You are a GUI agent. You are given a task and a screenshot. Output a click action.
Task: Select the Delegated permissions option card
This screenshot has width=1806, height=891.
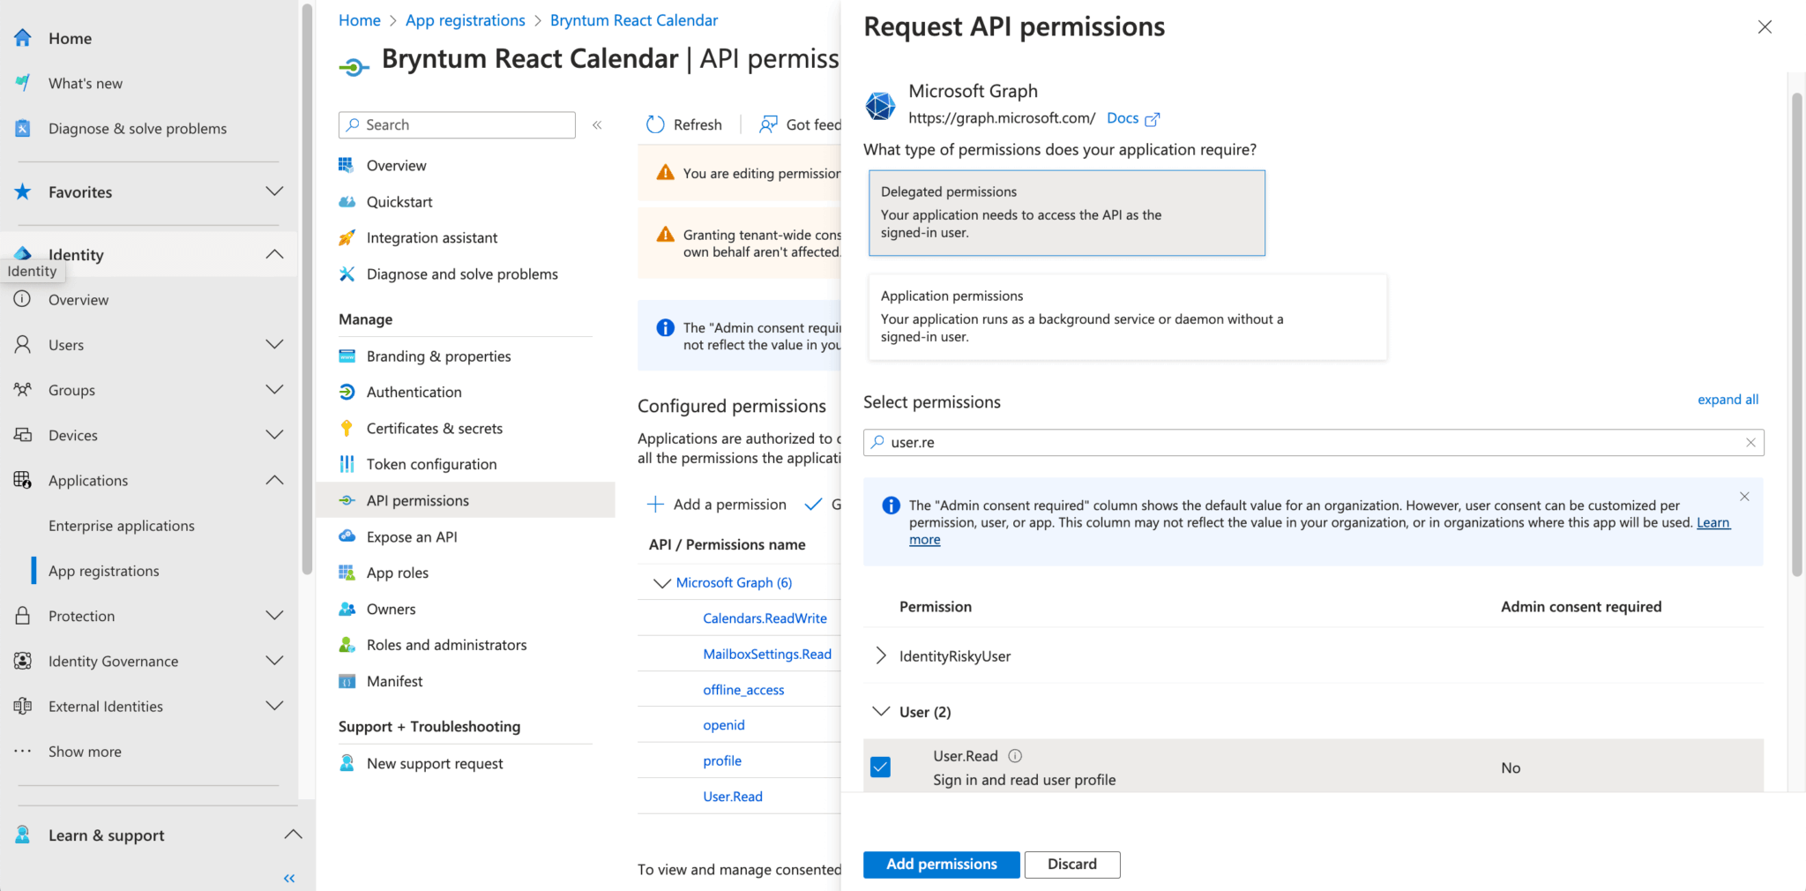point(1067,213)
